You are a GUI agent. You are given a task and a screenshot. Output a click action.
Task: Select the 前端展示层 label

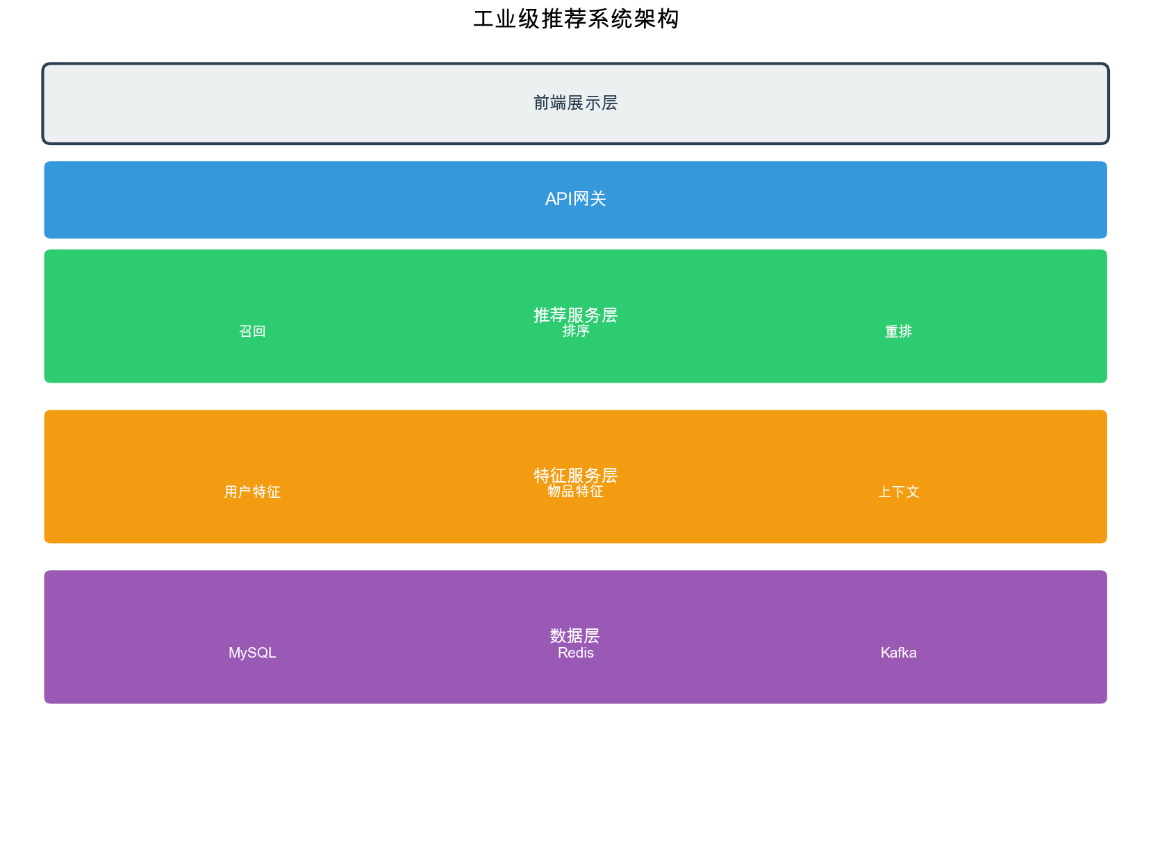(x=575, y=103)
